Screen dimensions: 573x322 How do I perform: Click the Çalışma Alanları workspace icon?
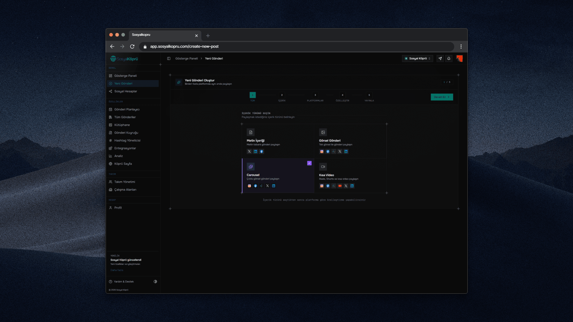click(x=110, y=190)
